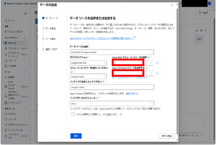Collapse the プレイグラウンド section
Viewport: 216px width, 145px height.
click(25, 38)
